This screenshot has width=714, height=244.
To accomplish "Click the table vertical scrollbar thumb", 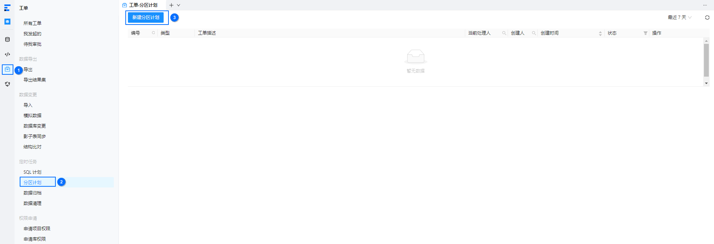I will tap(706, 60).
